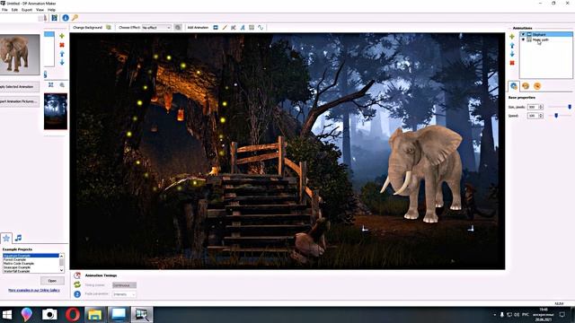Open File Explorer from taskbar
The image size is (575, 323).
point(94,315)
